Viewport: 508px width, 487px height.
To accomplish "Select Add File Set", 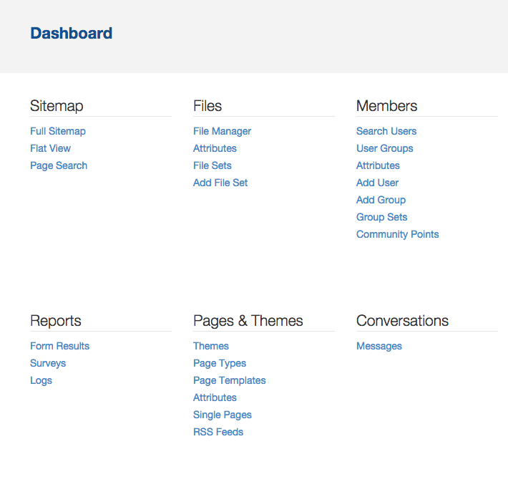I will [x=220, y=183].
